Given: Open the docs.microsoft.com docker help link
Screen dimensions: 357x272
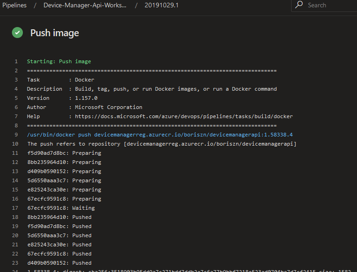Looking at the screenshot, I should pos(184,116).
